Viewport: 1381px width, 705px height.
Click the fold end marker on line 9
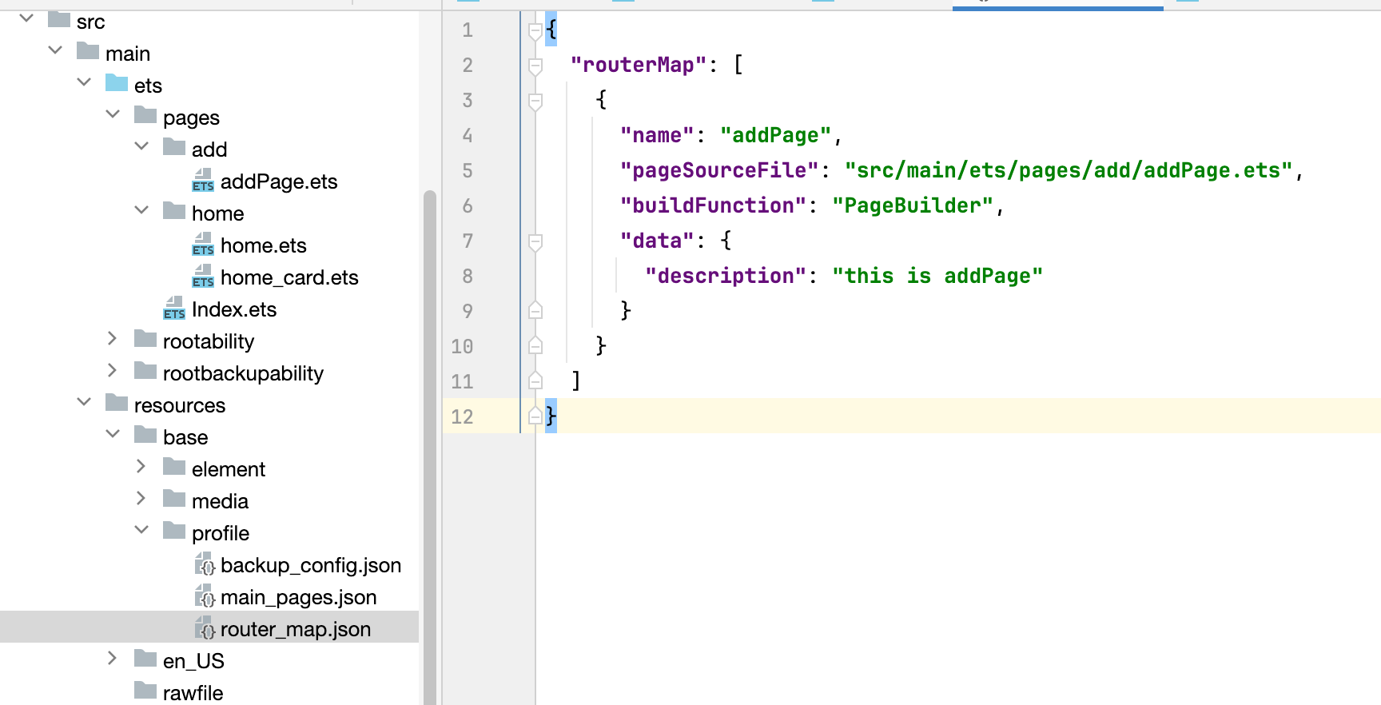click(x=535, y=309)
